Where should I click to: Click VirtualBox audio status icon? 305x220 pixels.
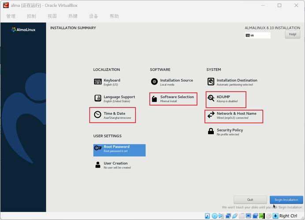click(221, 216)
